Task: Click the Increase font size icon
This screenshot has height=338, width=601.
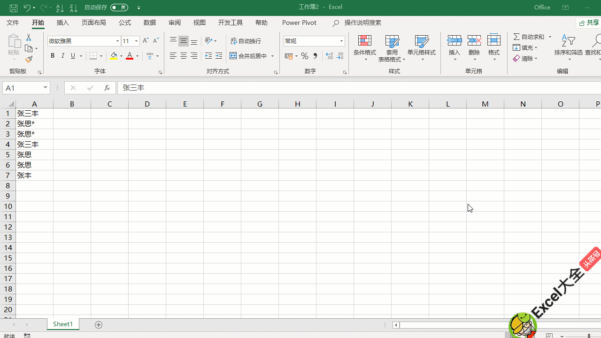Action: pyautogui.click(x=146, y=41)
